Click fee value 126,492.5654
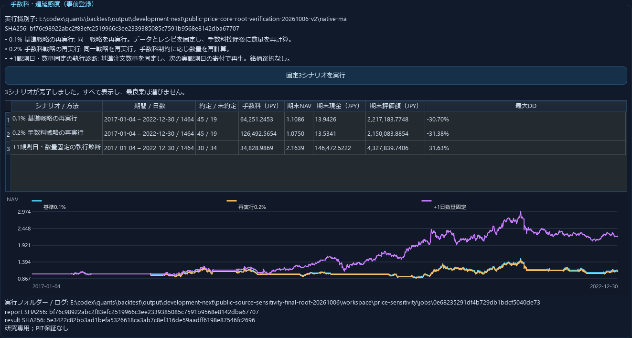 pos(261,133)
